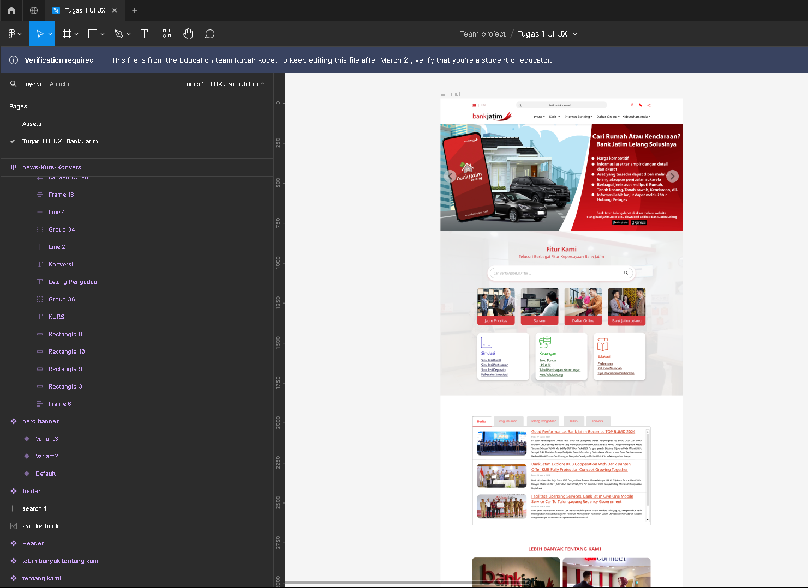This screenshot has width=808, height=588.
Task: Close the Tugas 1 UI UX tab
Action: pyautogui.click(x=115, y=10)
